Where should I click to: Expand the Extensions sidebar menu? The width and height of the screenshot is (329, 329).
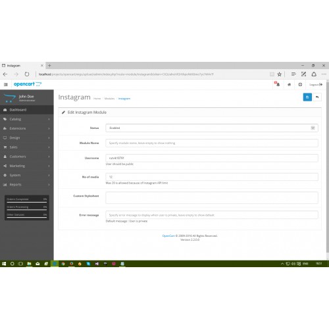click(x=27, y=128)
